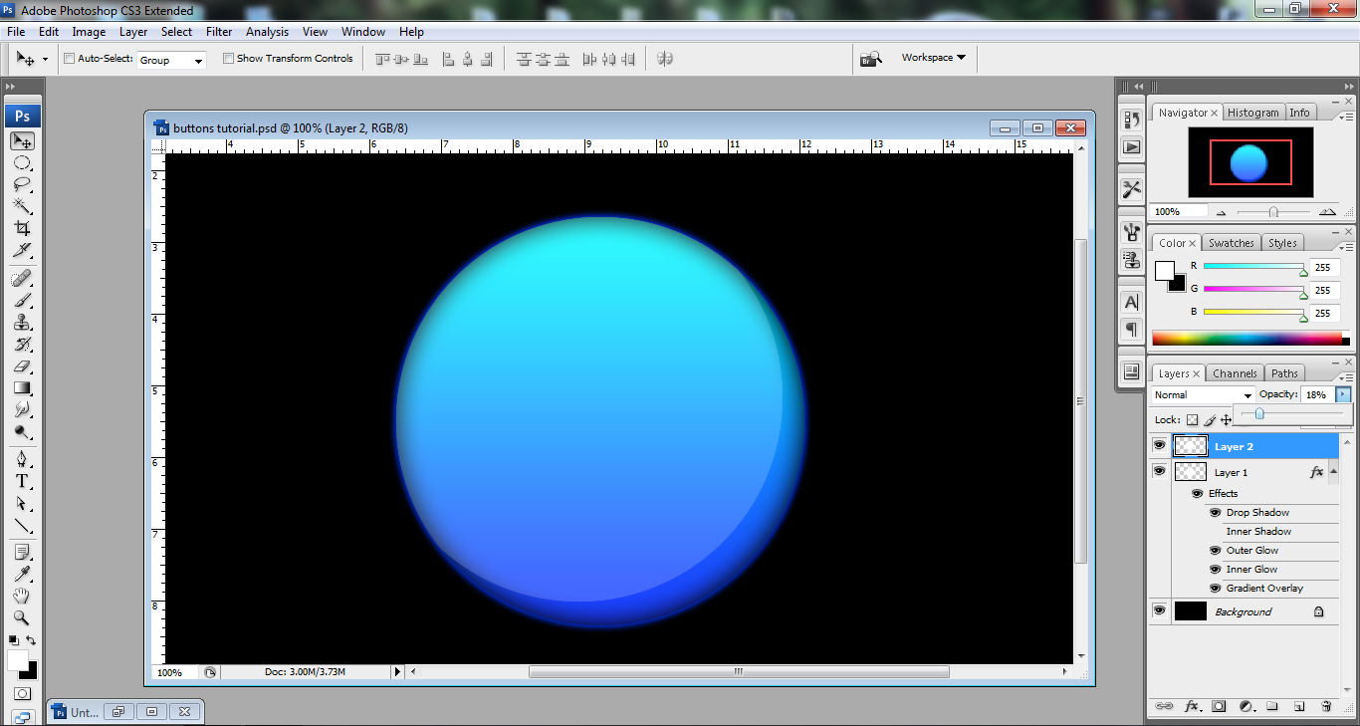Check the Show Transform Controls checkbox

tap(228, 58)
